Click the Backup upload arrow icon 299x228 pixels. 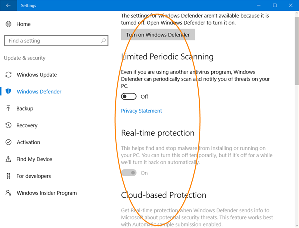(8, 109)
